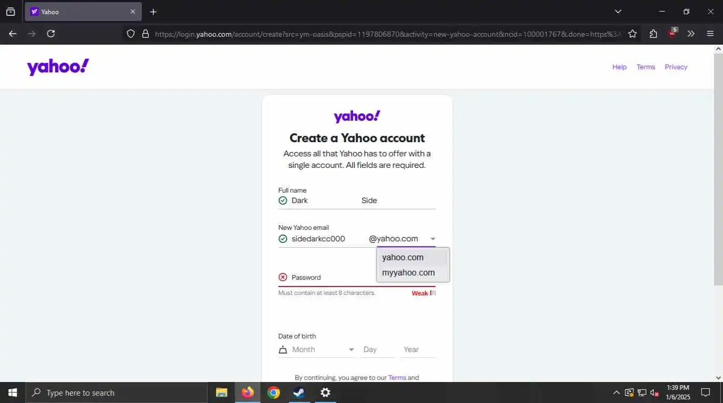The width and height of the screenshot is (723, 403).
Task: Click the Firefox taskbar icon
Action: (x=247, y=393)
